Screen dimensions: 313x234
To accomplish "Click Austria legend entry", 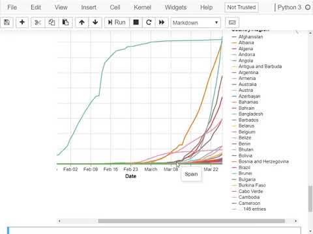I will tap(246, 90).
